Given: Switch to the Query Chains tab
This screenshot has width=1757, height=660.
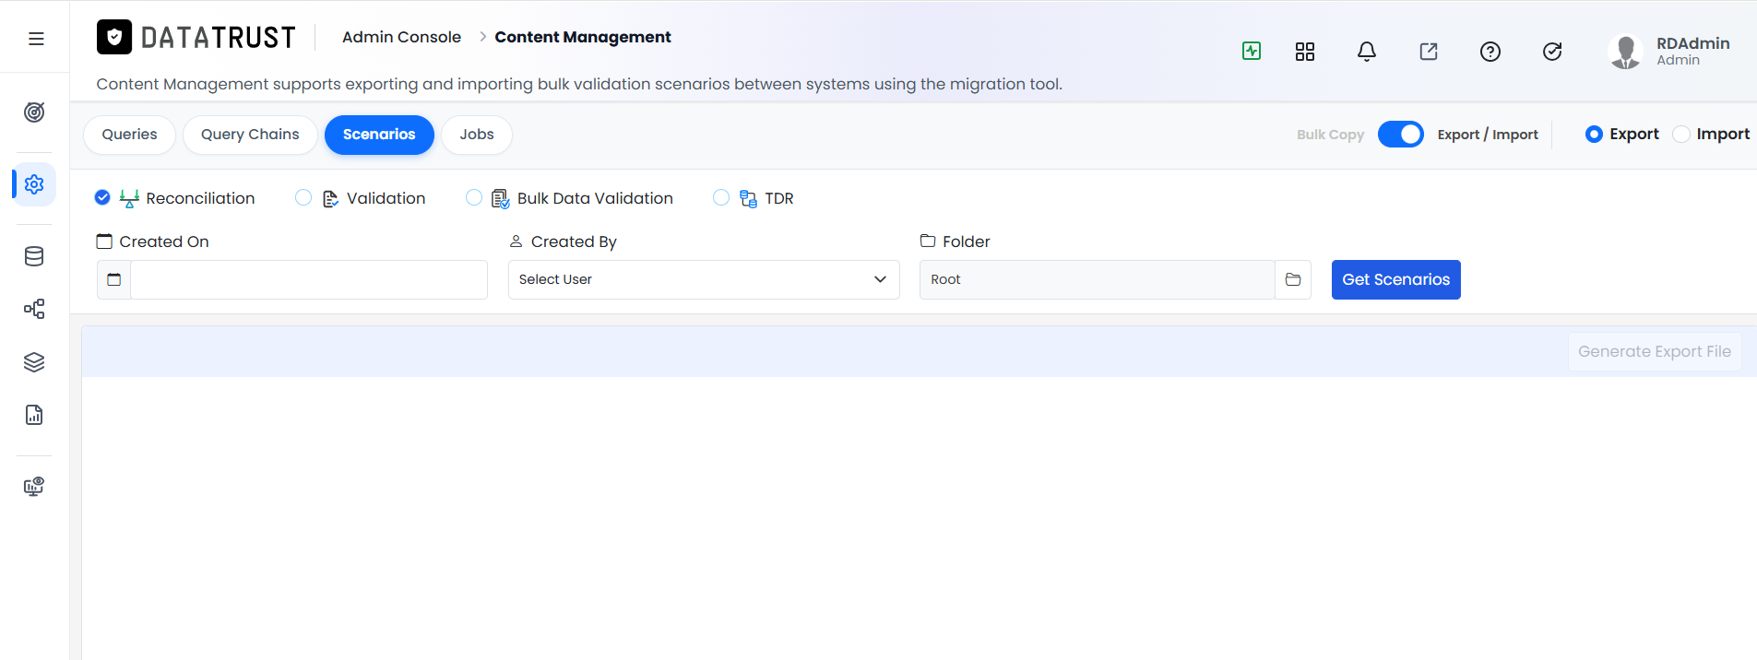Looking at the screenshot, I should [250, 135].
